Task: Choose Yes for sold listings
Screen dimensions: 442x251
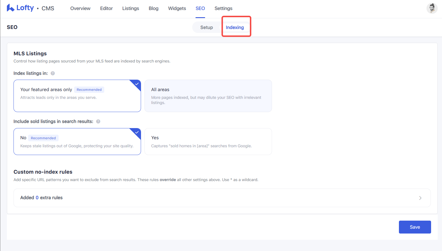Action: coord(208,142)
